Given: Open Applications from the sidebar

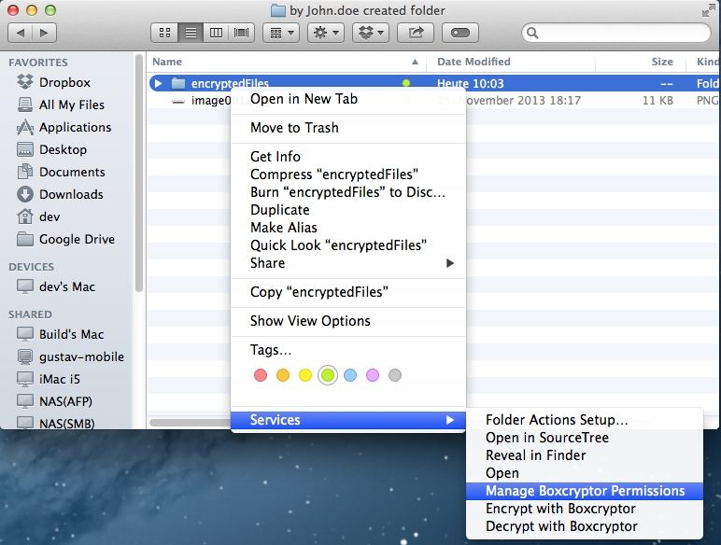Looking at the screenshot, I should click(x=64, y=127).
